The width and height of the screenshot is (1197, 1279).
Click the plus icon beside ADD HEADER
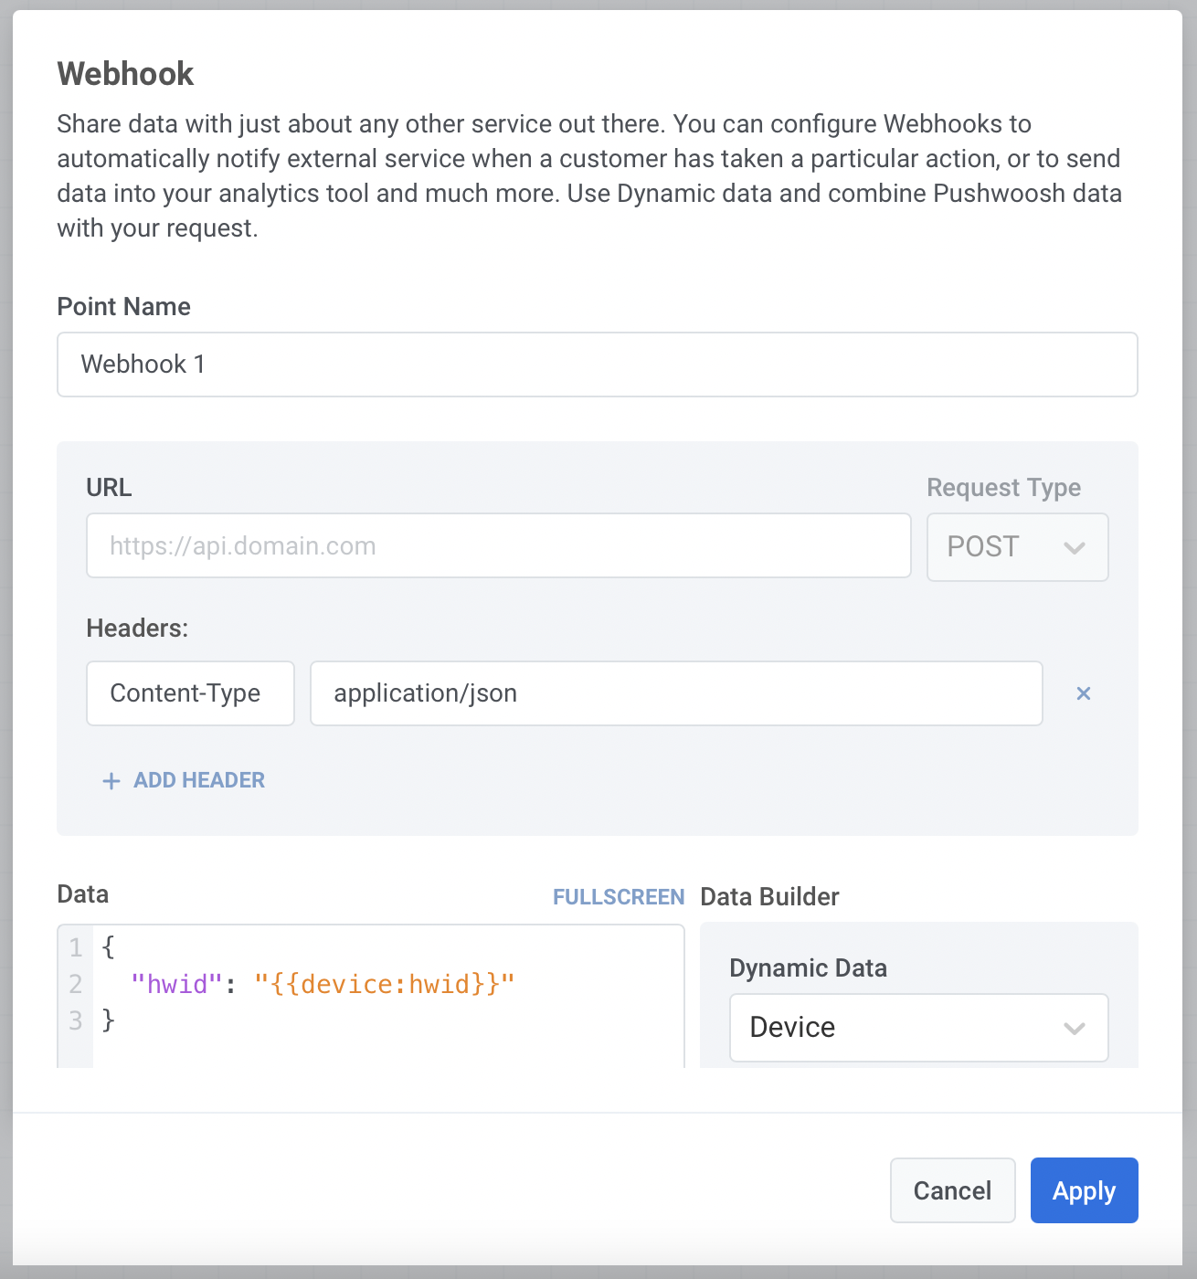pyautogui.click(x=111, y=781)
